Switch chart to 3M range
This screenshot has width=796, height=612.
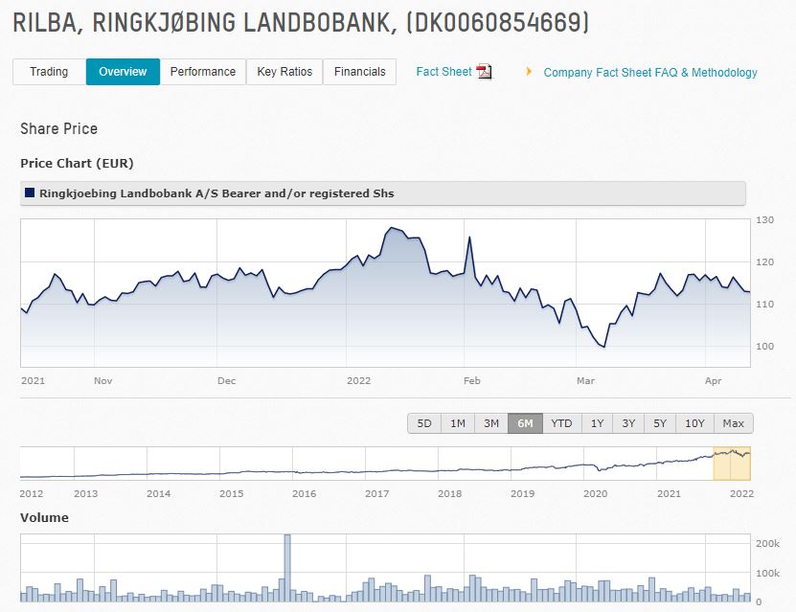click(491, 423)
